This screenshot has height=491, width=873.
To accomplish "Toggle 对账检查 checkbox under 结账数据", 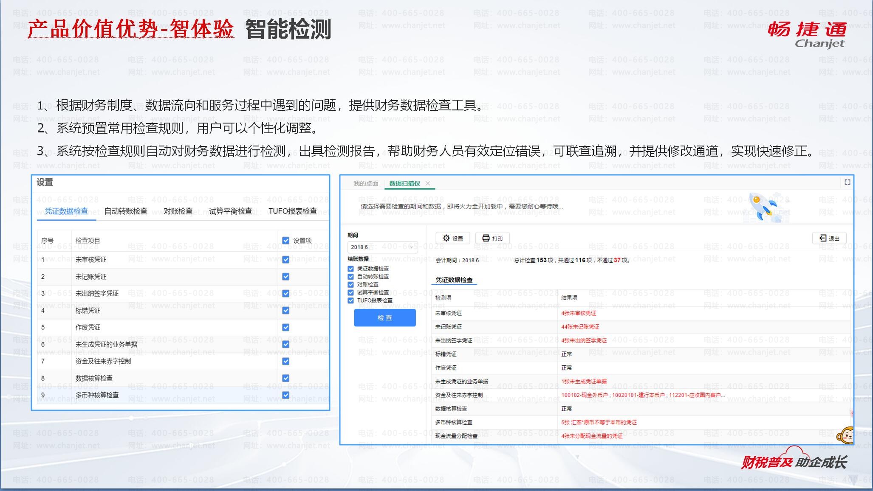I will (350, 285).
